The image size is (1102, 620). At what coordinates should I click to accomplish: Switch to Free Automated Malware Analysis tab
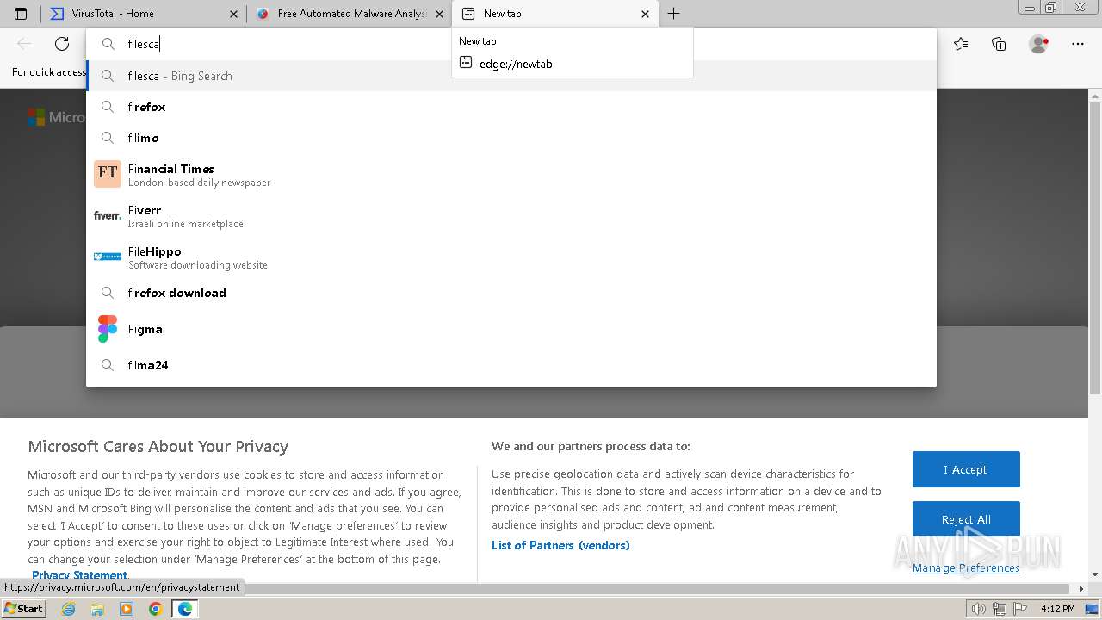coord(349,14)
